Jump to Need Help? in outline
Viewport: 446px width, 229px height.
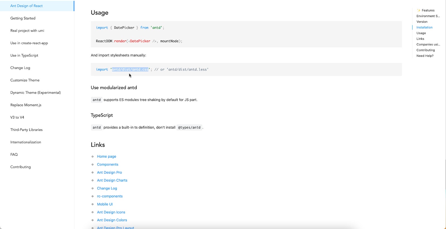[425, 56]
